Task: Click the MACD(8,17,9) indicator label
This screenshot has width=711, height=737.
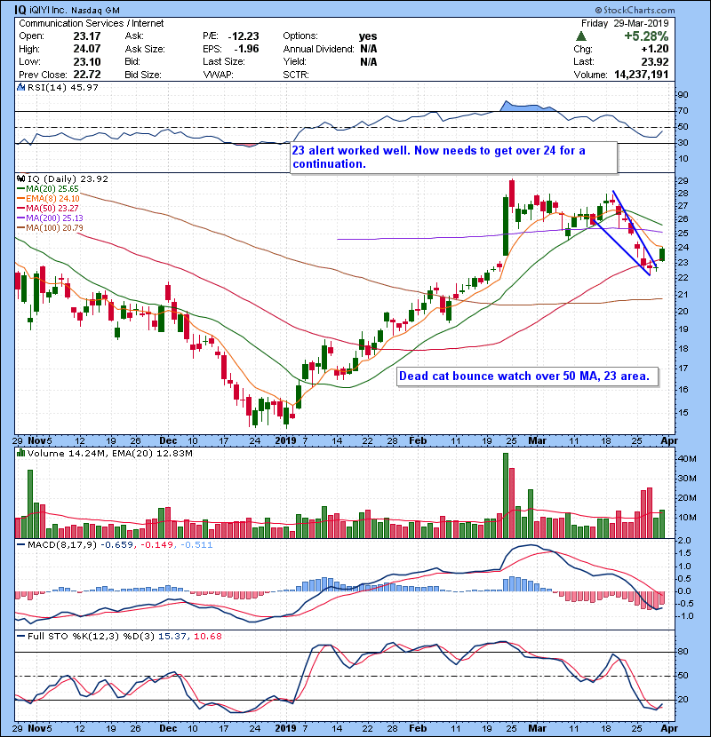Action: click(x=62, y=545)
